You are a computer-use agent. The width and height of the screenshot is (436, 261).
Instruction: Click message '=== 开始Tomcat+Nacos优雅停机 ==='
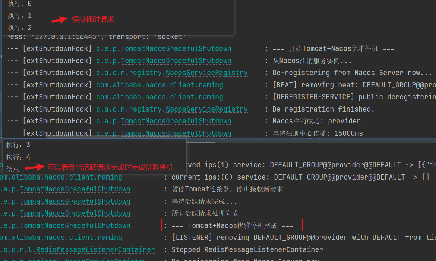tap(334, 49)
